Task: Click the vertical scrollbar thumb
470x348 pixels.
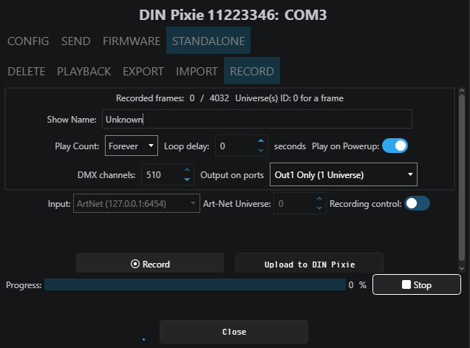Action: [462, 178]
